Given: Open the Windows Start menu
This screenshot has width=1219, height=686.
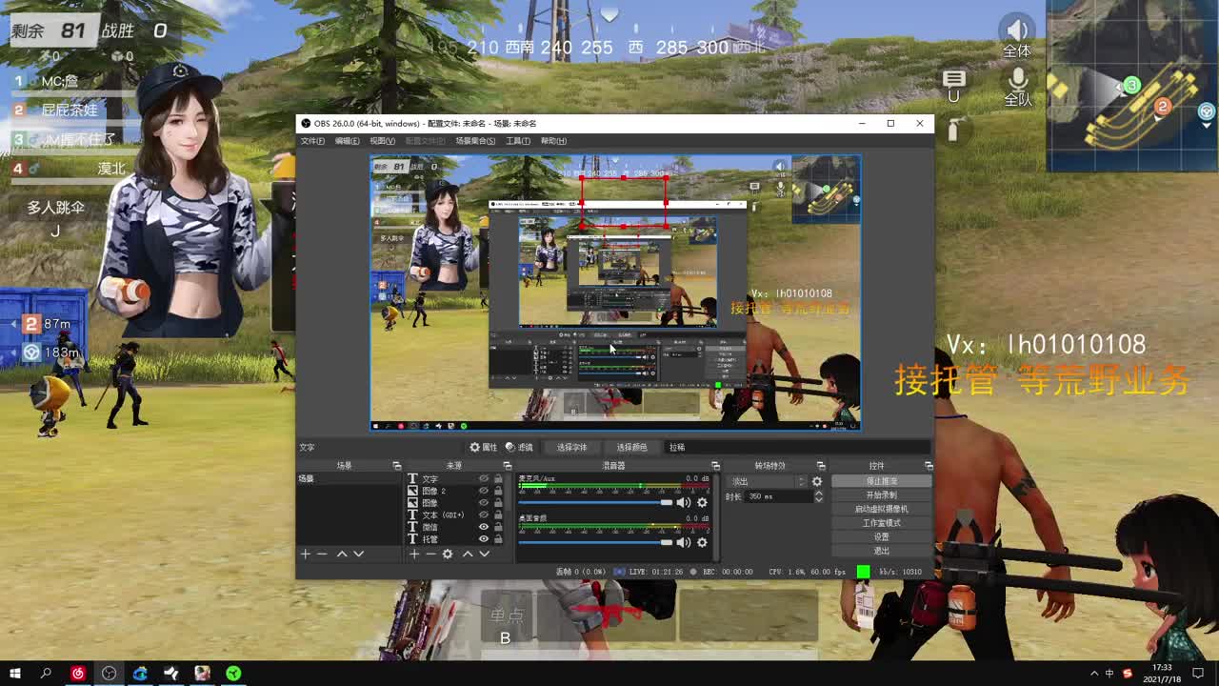Looking at the screenshot, I should (x=15, y=674).
